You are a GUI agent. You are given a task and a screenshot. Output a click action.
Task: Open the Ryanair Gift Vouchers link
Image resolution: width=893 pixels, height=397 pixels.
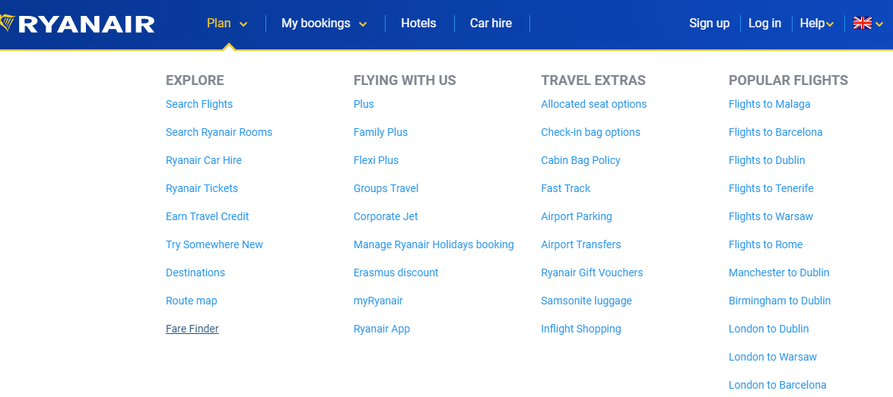click(592, 273)
